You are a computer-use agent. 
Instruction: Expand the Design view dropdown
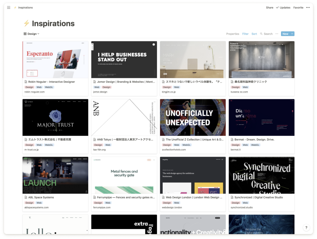coord(31,34)
